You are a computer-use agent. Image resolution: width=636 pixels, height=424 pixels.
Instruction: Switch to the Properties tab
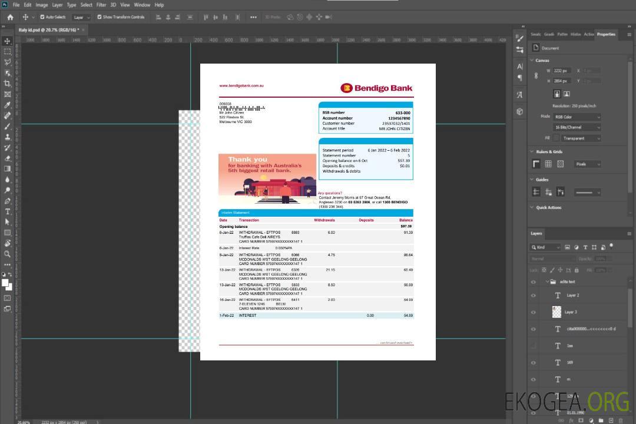pos(606,35)
